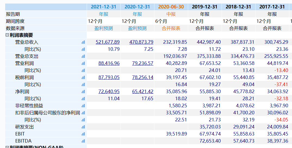Open net profit forecast 65,421.42
The height and width of the screenshot is (148, 292).
[143, 92]
